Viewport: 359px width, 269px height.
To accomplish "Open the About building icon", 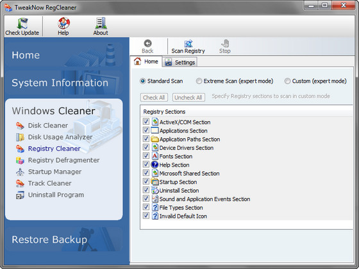I will click(x=101, y=23).
